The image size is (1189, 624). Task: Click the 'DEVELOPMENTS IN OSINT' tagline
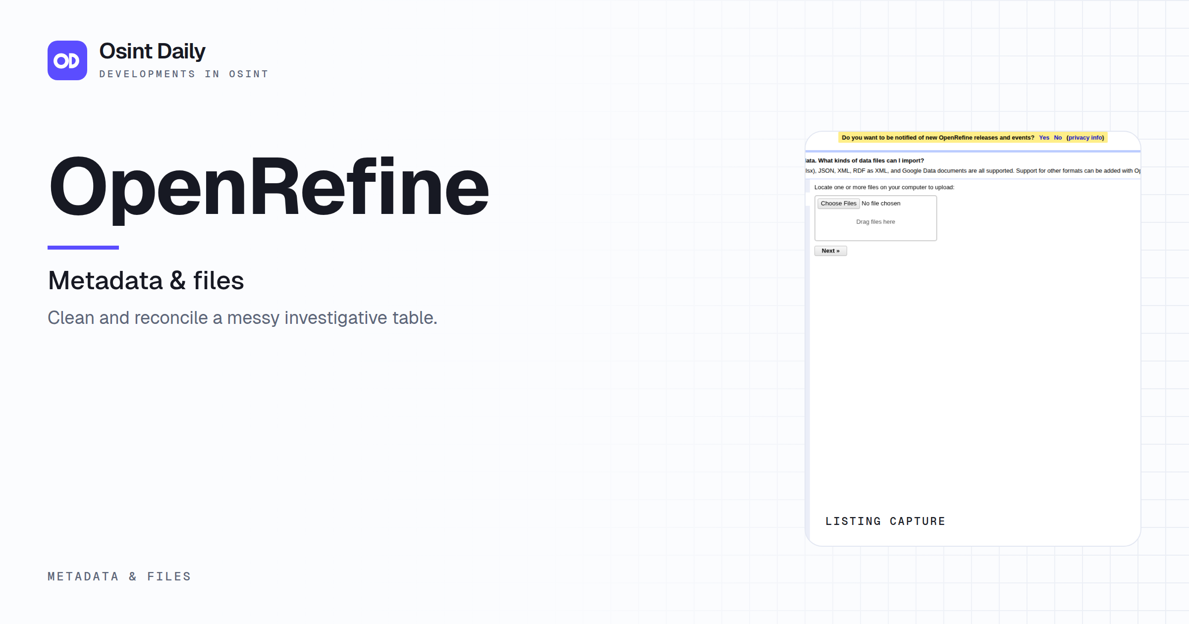coord(184,74)
